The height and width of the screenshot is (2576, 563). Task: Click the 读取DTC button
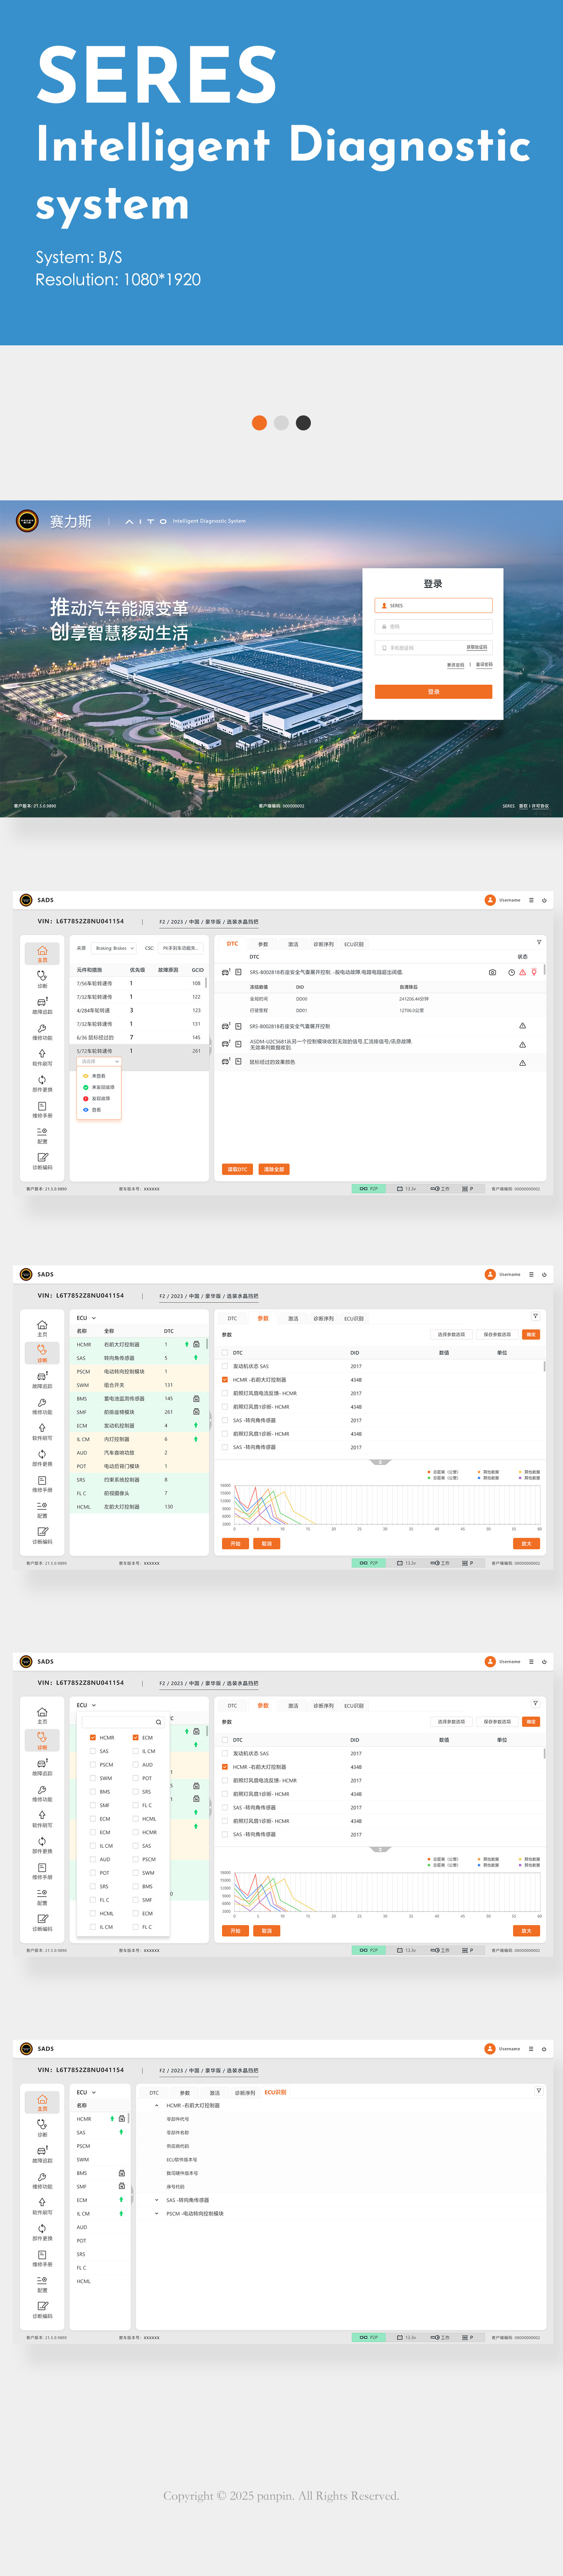pos(238,1169)
